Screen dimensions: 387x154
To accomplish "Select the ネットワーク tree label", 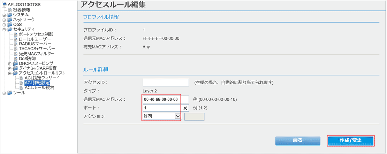I will click(24, 20).
